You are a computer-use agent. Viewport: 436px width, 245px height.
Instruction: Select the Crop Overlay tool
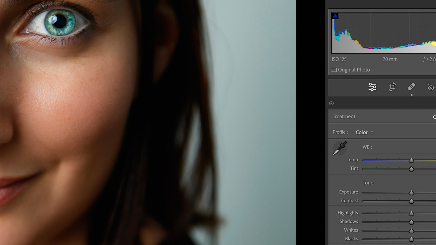392,87
